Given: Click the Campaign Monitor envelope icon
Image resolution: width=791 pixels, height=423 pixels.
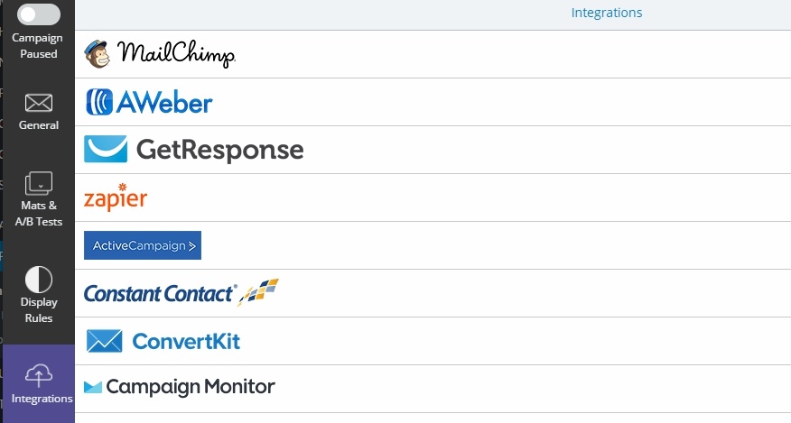Looking at the screenshot, I should 93,387.
